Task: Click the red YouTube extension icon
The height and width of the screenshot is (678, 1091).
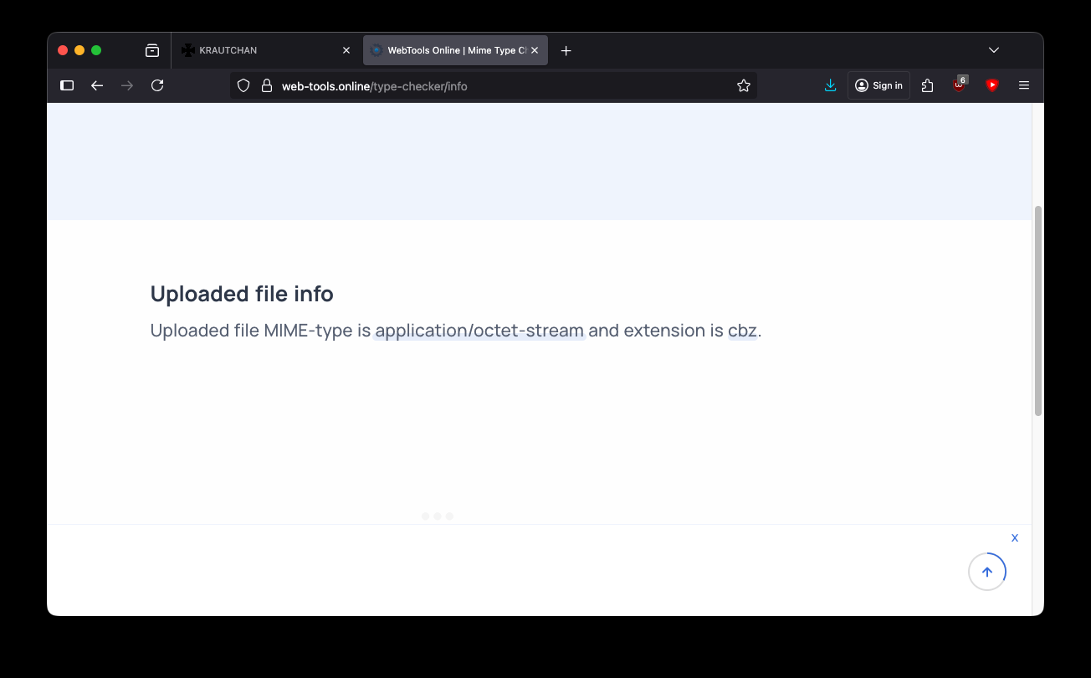Action: (x=992, y=85)
